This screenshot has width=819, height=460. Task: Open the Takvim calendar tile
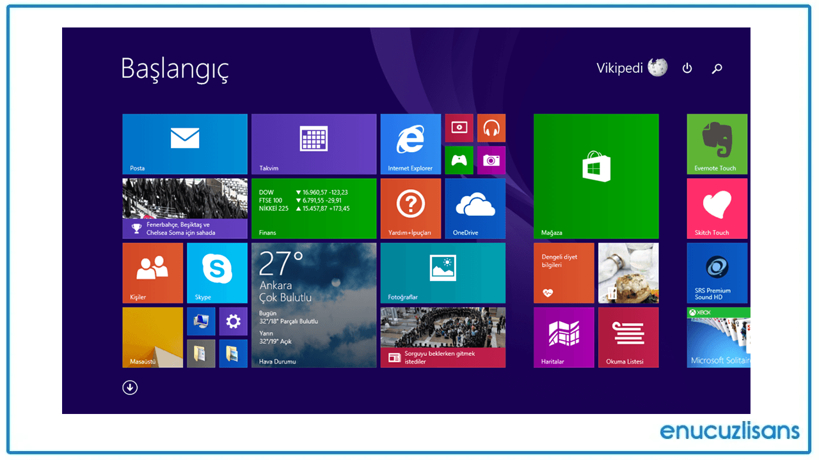pos(314,144)
